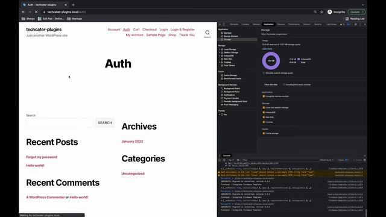Open the Reading List
Screen dimensions: 386x217
[355, 19]
